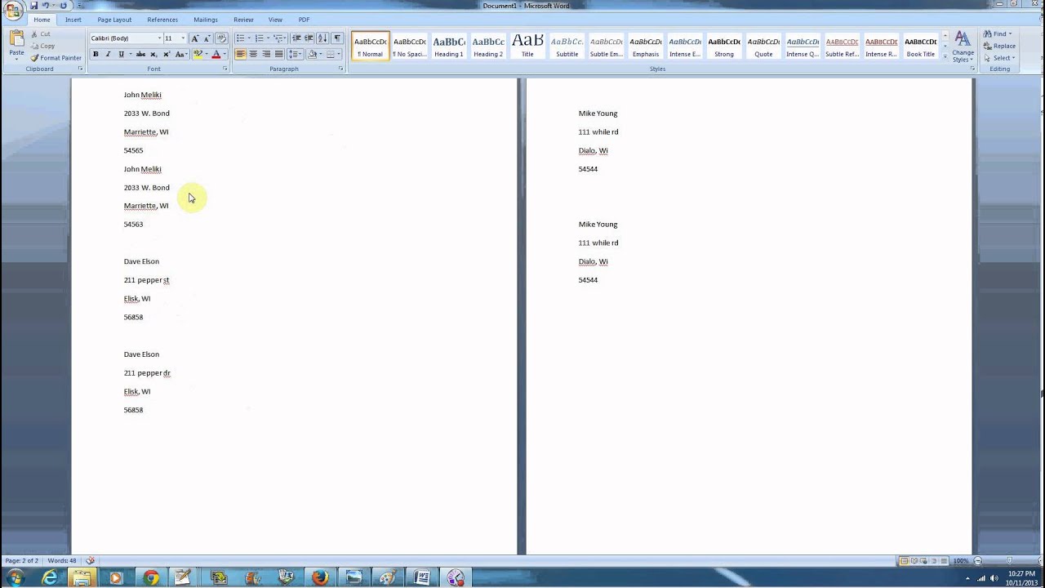The width and height of the screenshot is (1045, 588).
Task: Apply the Heading 1 style
Action: [x=449, y=47]
